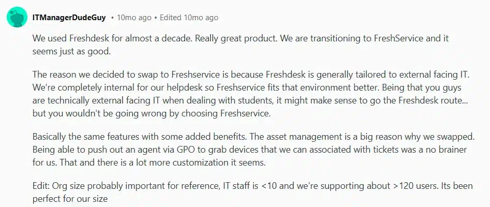This screenshot has height=207, width=490.
Task: Click the "10mo ago" comment timestamp
Action: tap(134, 18)
